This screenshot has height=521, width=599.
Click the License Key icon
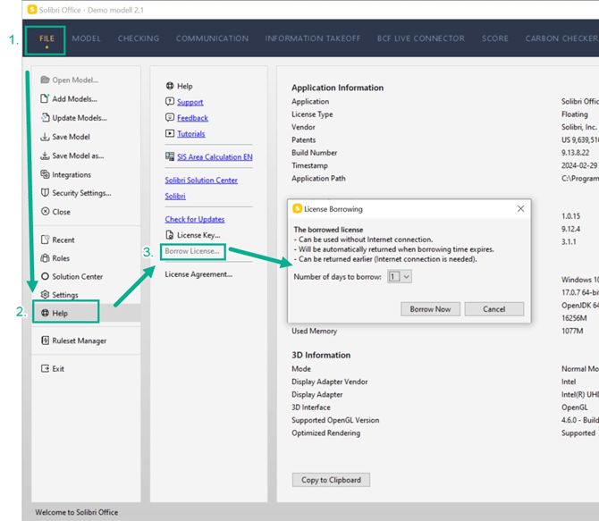point(170,235)
